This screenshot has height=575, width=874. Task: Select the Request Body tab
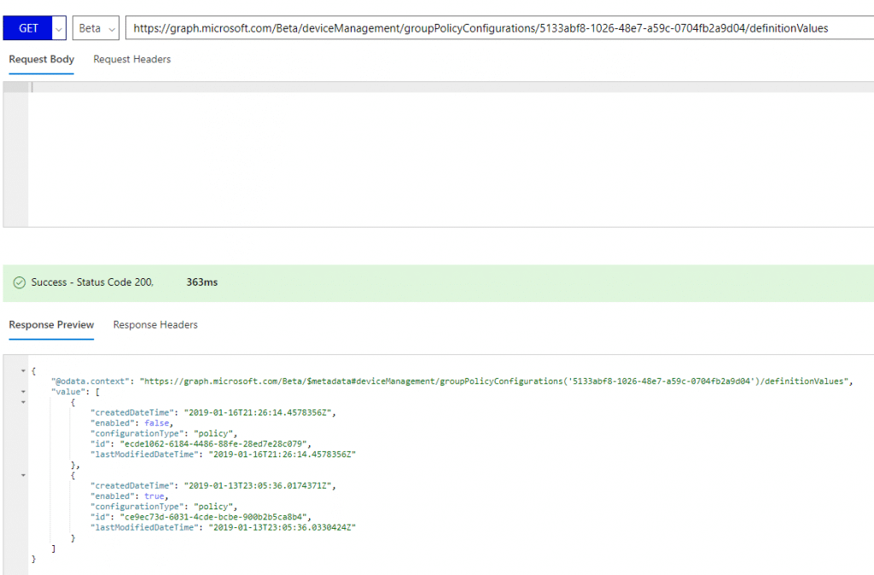click(x=41, y=59)
